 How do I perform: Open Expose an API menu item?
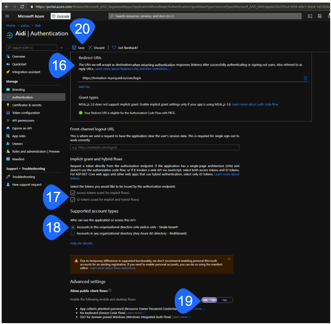pyautogui.click(x=22, y=128)
